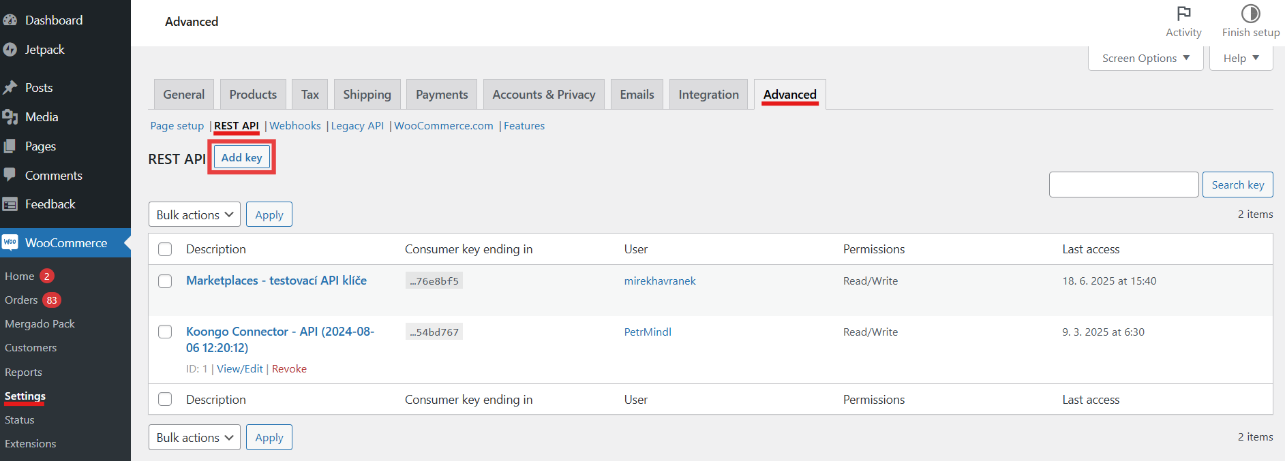Open the REST API section link
Screen dimensions: 1285x461
237,126
